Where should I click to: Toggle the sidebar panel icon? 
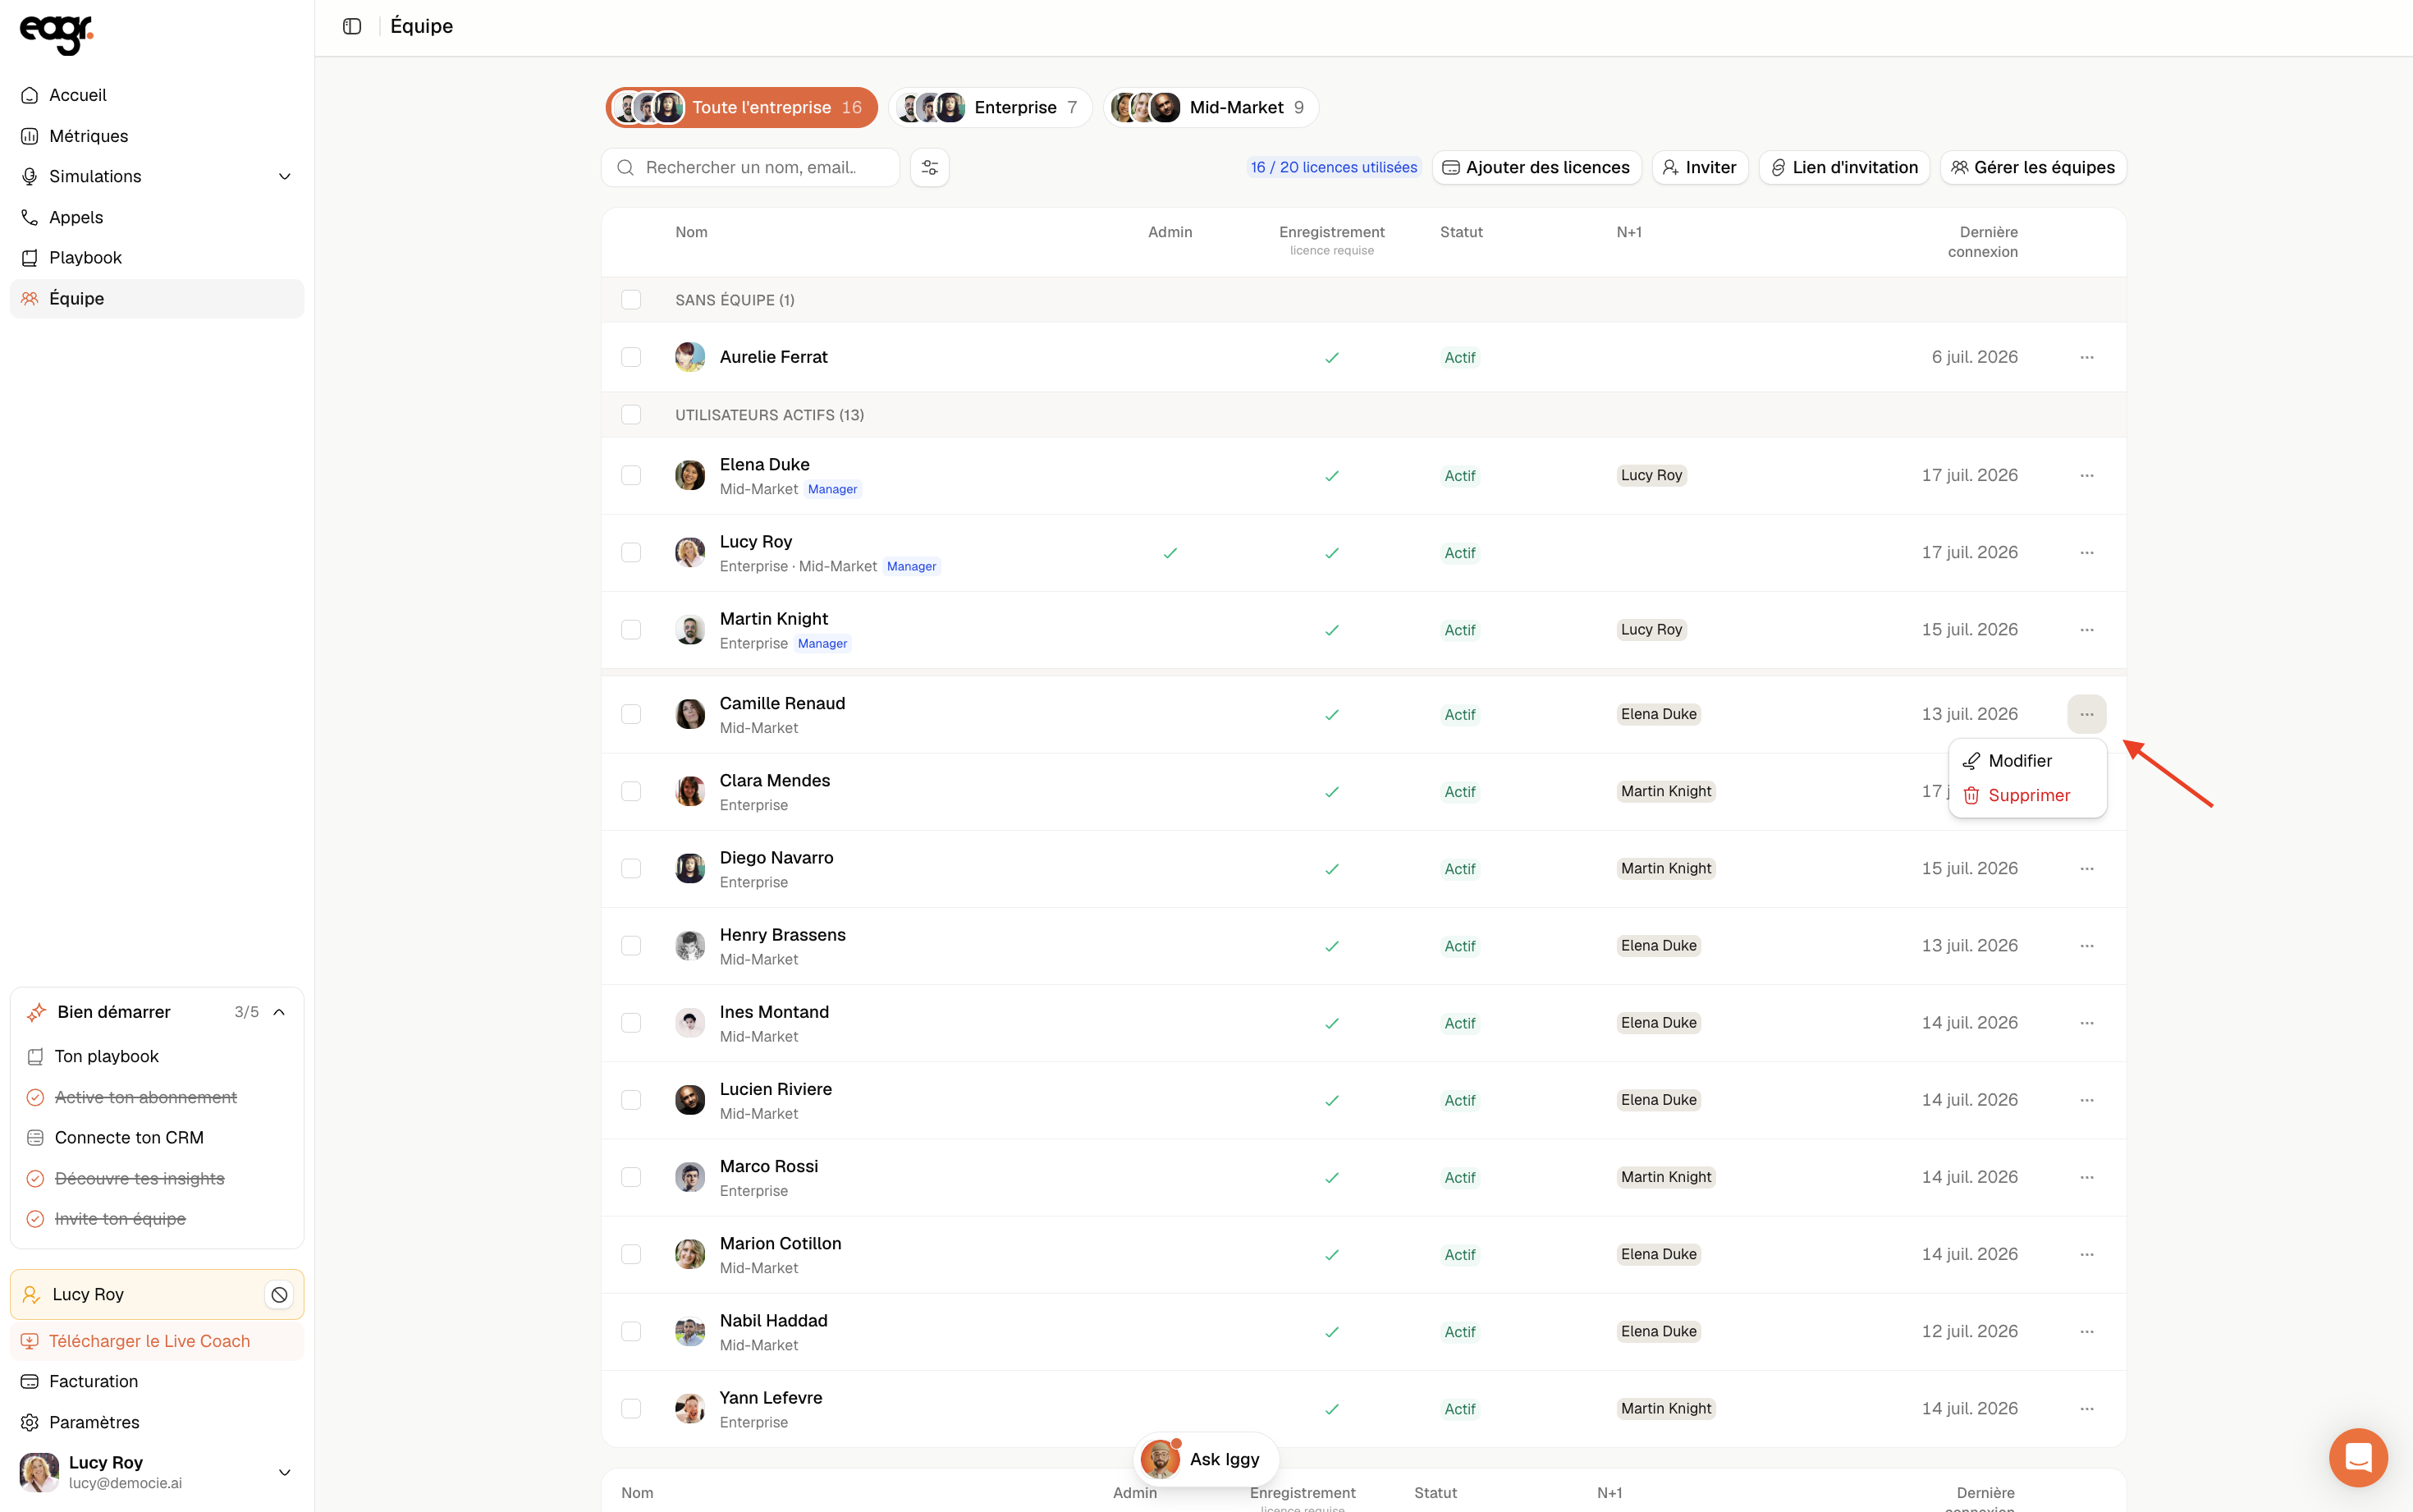tap(352, 26)
